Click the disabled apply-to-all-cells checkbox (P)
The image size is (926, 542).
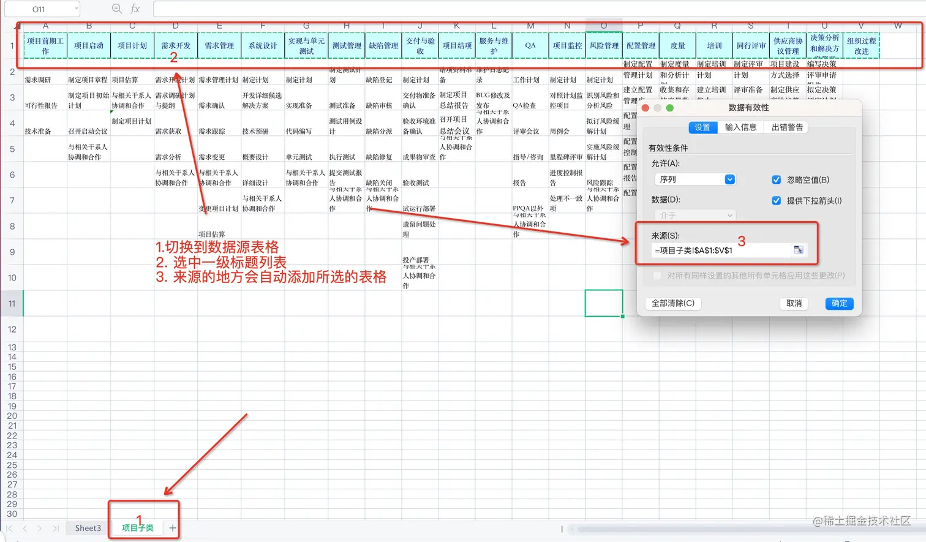point(657,276)
